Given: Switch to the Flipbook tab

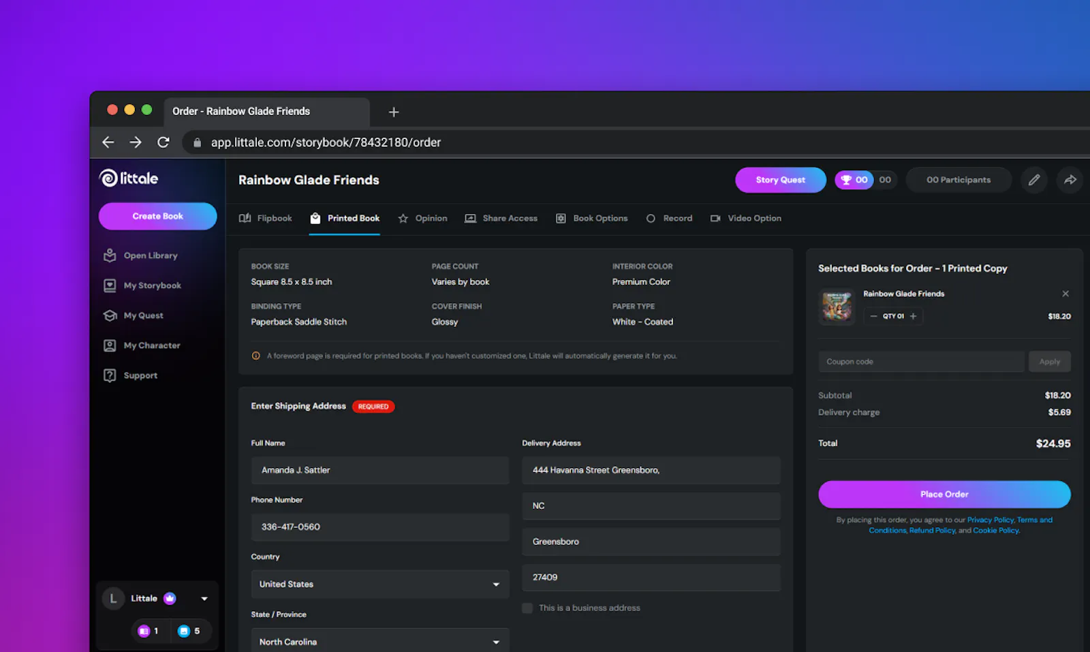Looking at the screenshot, I should [266, 218].
